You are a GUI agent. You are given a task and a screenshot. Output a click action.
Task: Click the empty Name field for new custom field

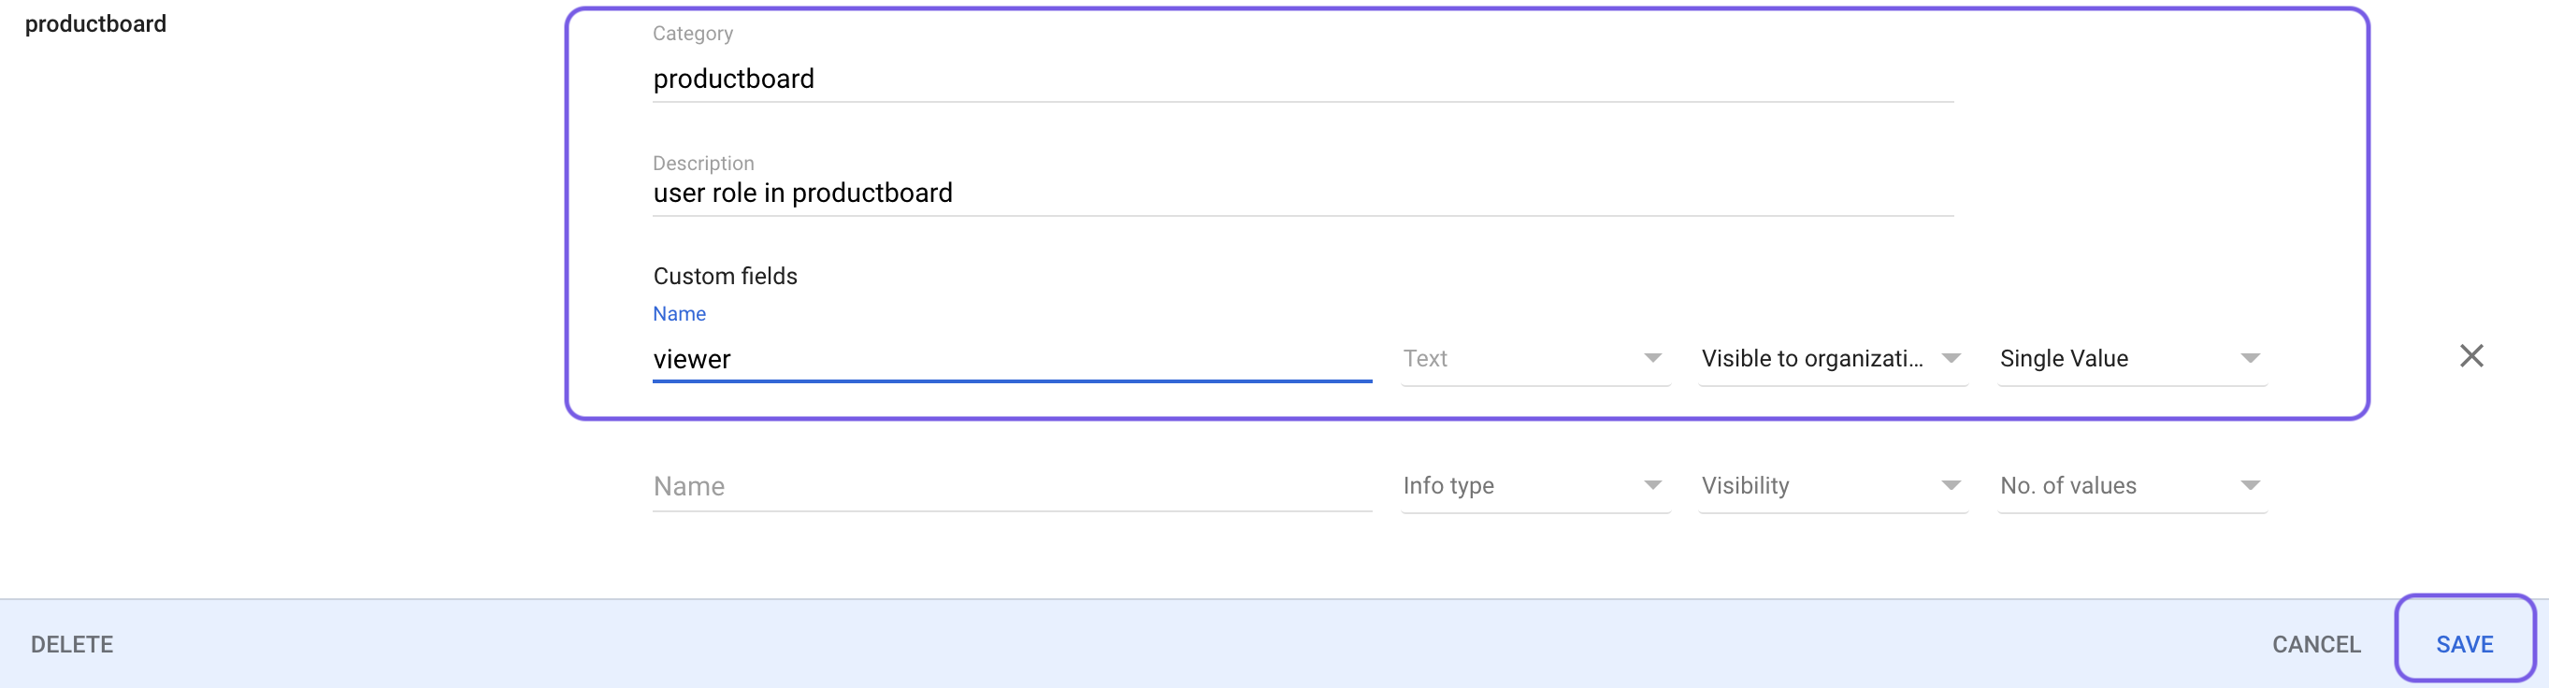click(1012, 486)
